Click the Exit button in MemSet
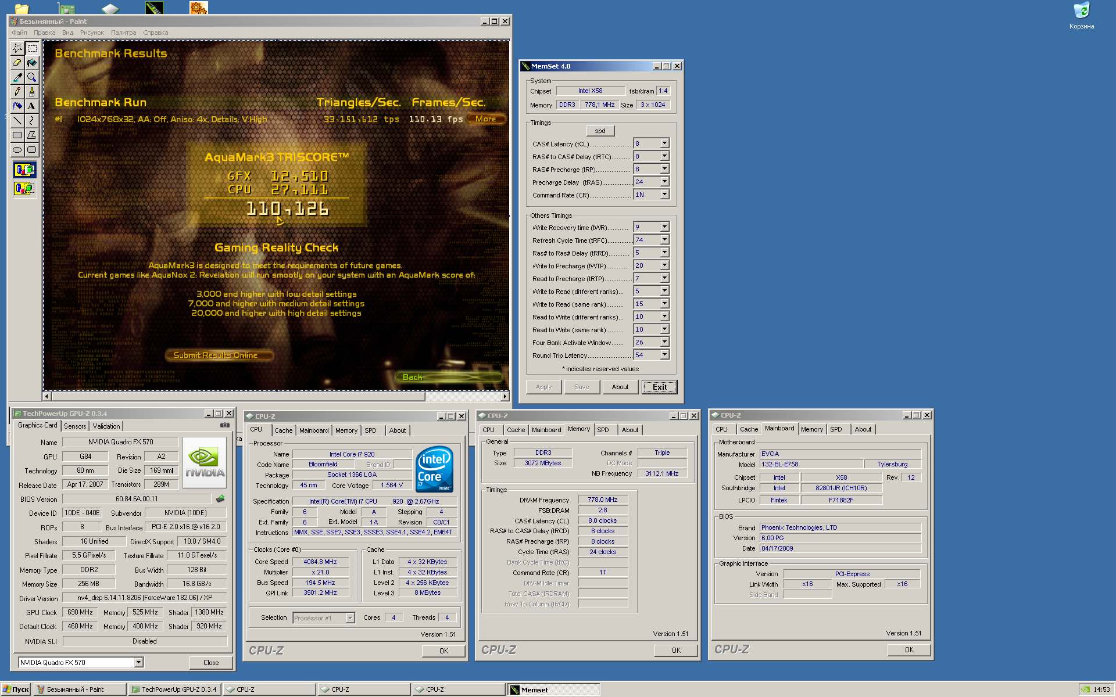This screenshot has height=697, width=1116. tap(660, 387)
